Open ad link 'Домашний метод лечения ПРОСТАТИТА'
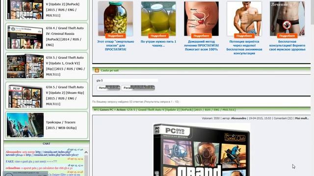The height and width of the screenshot is (176, 314). click(201, 45)
